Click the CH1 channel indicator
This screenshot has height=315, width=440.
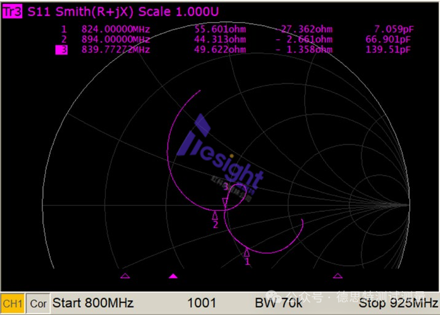(x=13, y=303)
